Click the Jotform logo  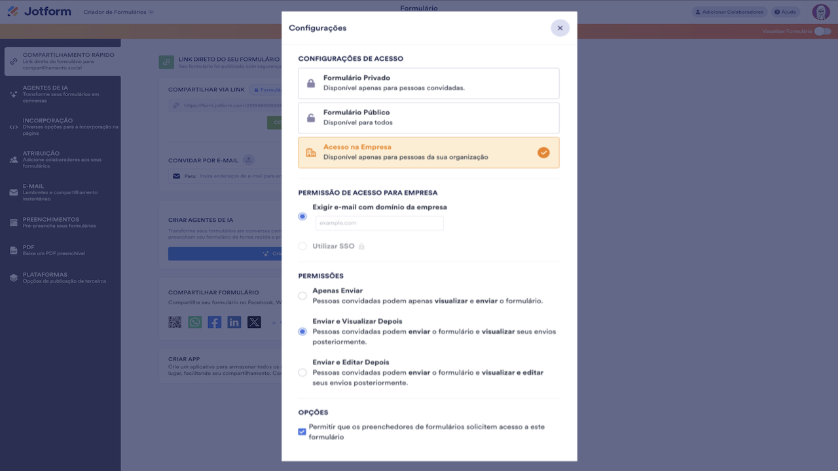[39, 12]
